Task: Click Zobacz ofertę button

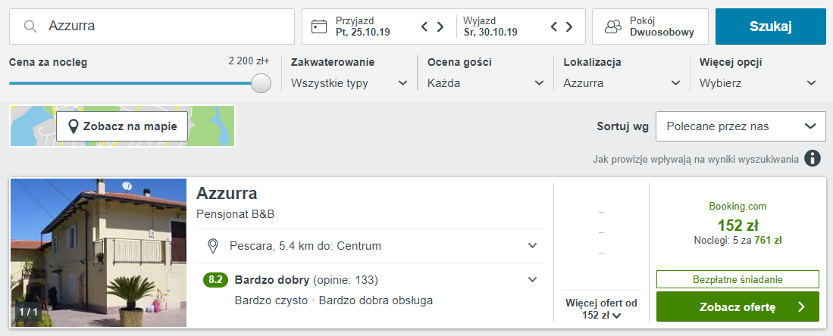Action: [x=737, y=306]
